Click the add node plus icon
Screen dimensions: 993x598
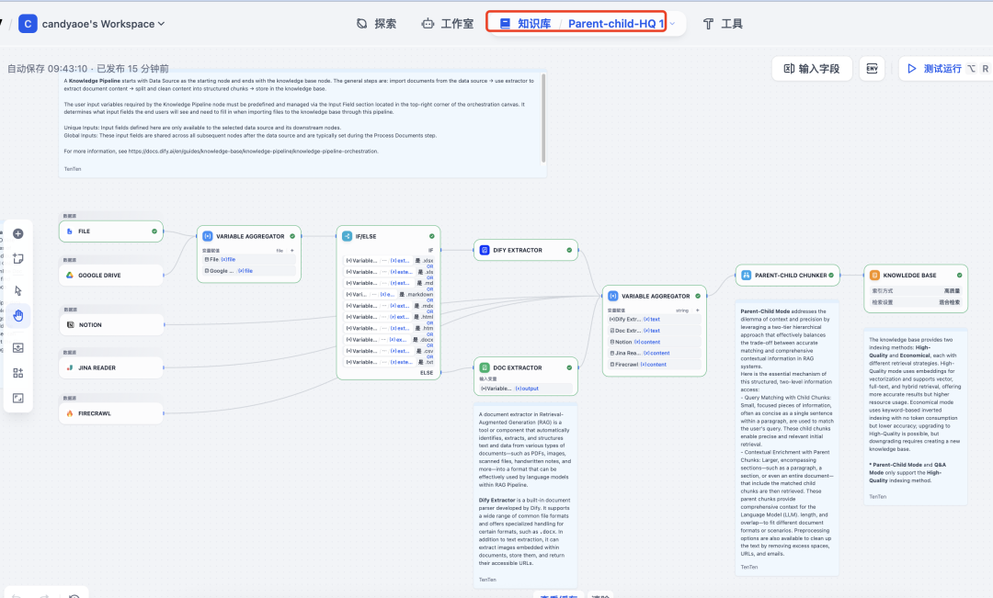click(x=18, y=234)
